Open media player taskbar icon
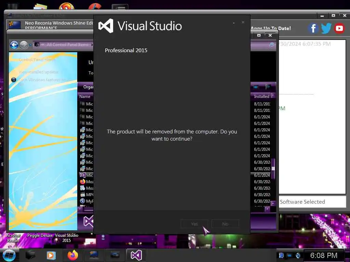This screenshot has height=262, width=350. coord(51,255)
